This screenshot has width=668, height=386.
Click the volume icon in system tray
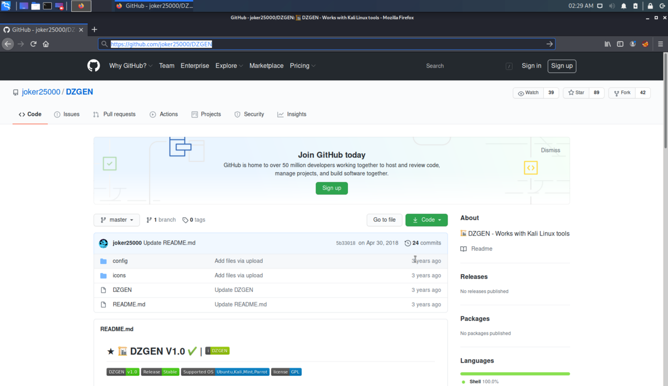click(612, 6)
